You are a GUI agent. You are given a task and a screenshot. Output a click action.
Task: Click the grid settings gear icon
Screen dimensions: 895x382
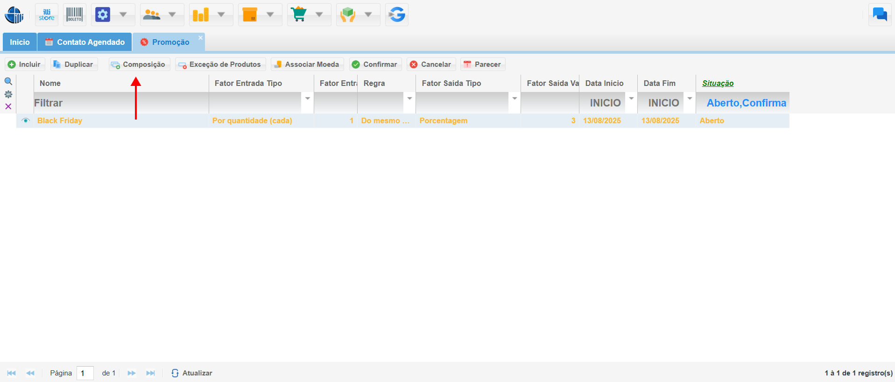tap(8, 94)
